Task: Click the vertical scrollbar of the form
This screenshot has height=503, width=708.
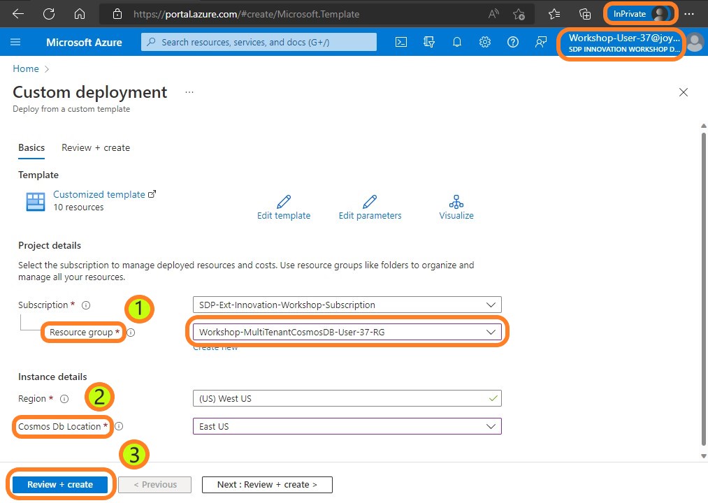Action: click(x=704, y=289)
